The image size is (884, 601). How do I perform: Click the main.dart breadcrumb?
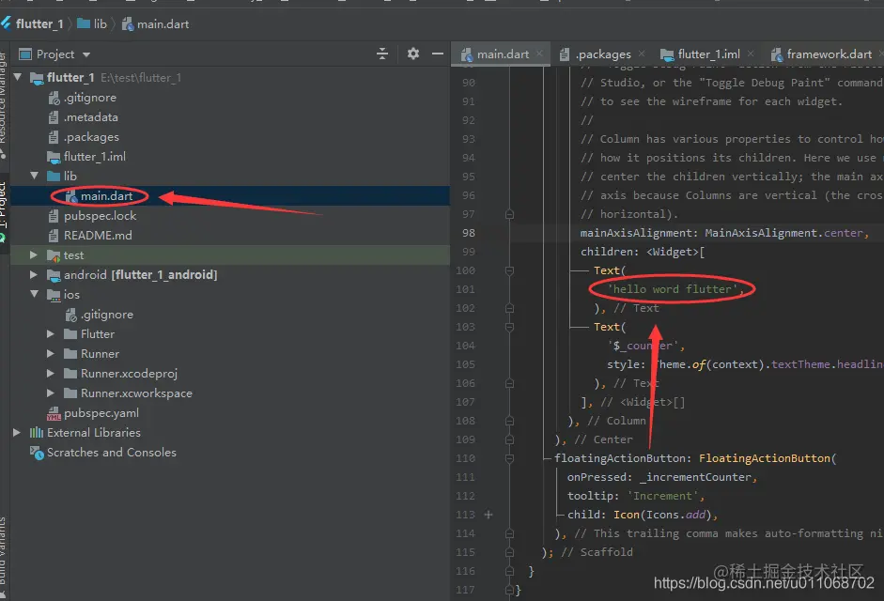coord(156,23)
